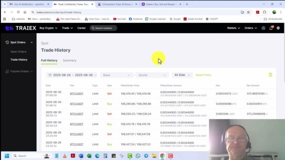Bookmark this page with the star
Viewport: 285px width, 160px height.
248,12
